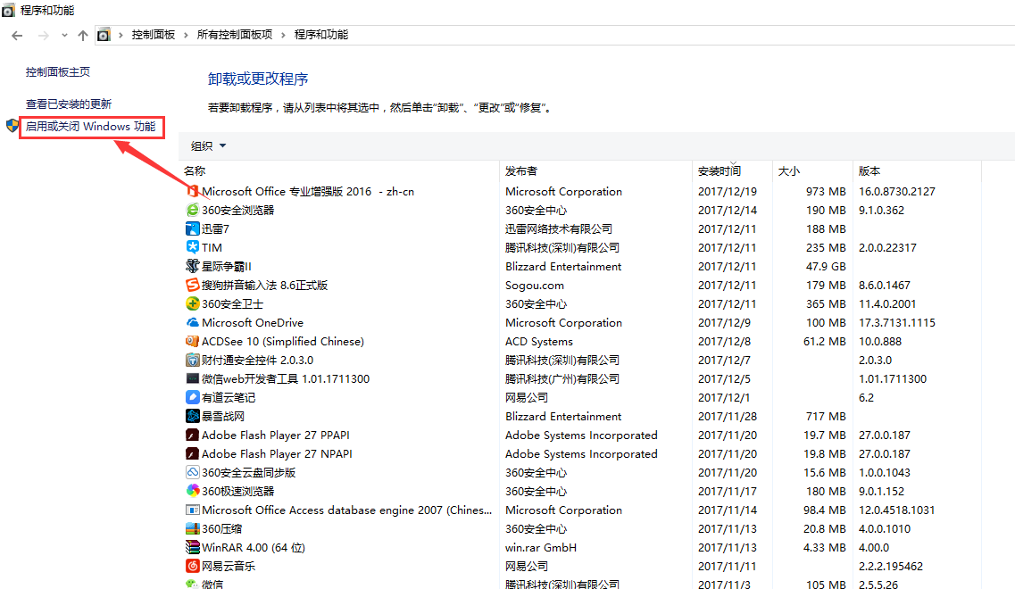Select the 星际争霸II program icon
Image resolution: width=1015 pixels, height=589 pixels.
192,266
